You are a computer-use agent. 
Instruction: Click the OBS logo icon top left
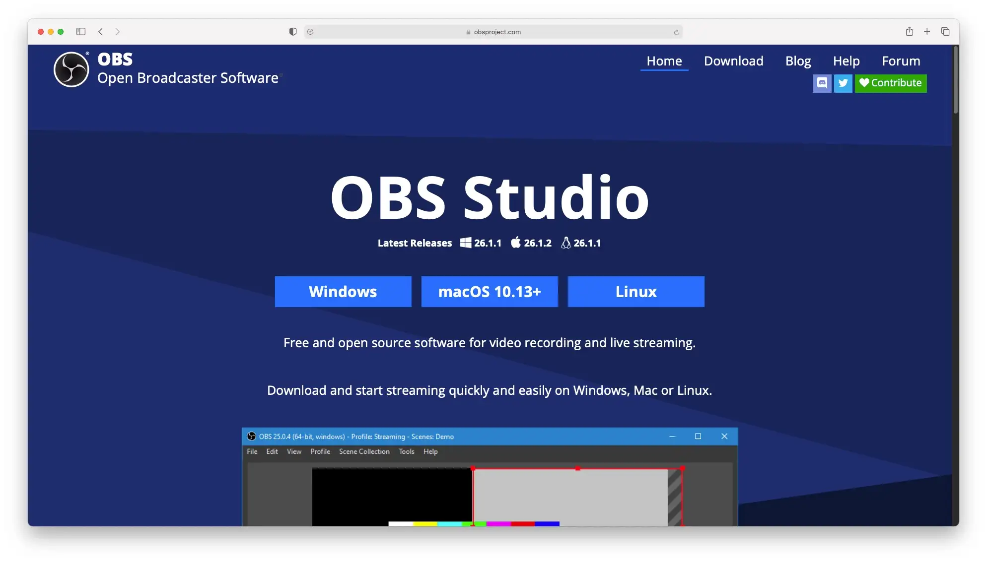pyautogui.click(x=71, y=68)
